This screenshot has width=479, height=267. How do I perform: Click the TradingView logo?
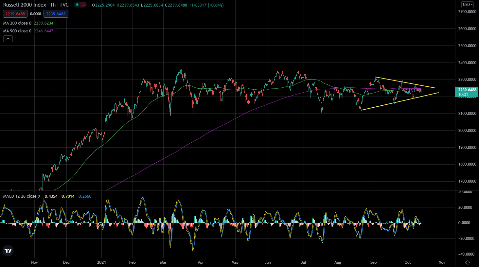[8, 251]
